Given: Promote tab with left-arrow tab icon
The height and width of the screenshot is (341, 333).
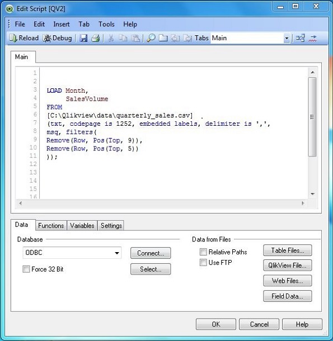Looking at the screenshot, I should point(175,38).
